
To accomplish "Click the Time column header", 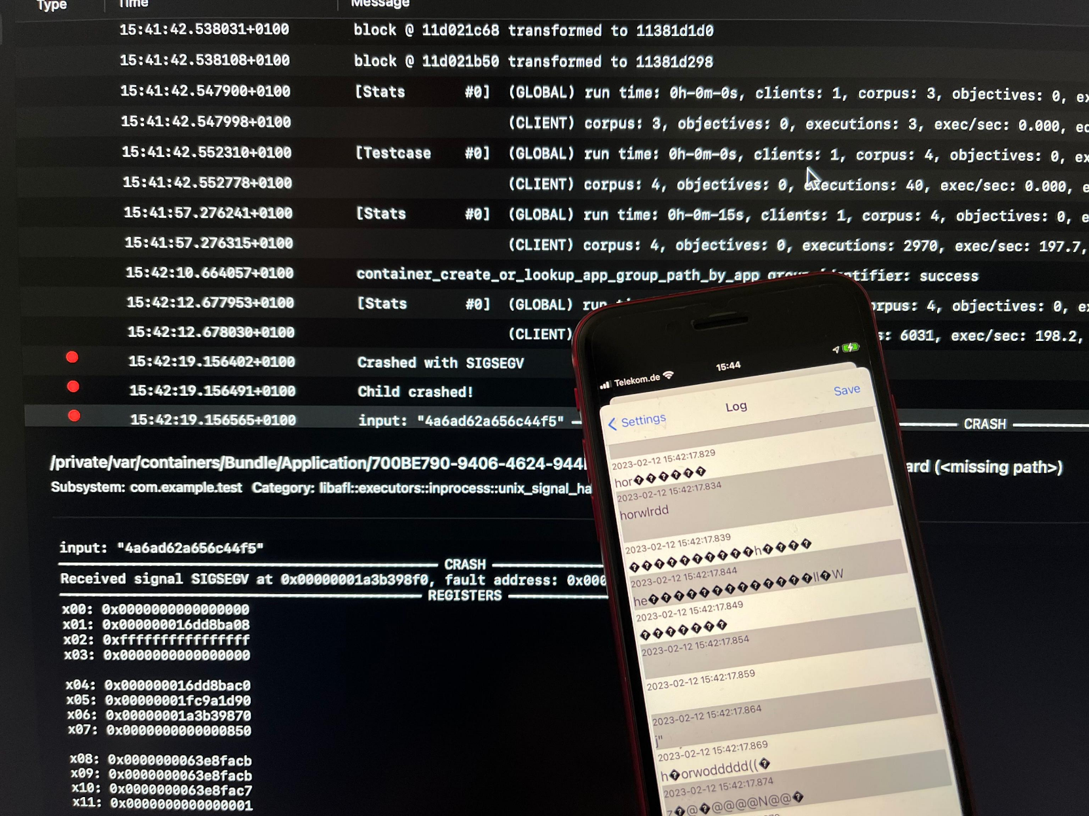I will [134, 4].
